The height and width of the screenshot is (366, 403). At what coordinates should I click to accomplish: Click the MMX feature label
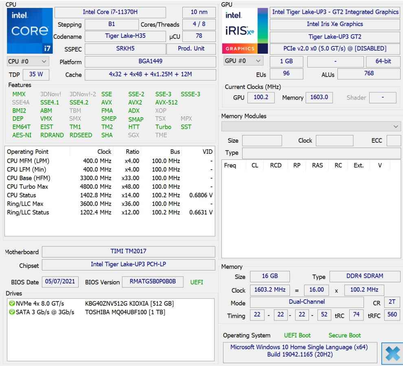point(19,94)
